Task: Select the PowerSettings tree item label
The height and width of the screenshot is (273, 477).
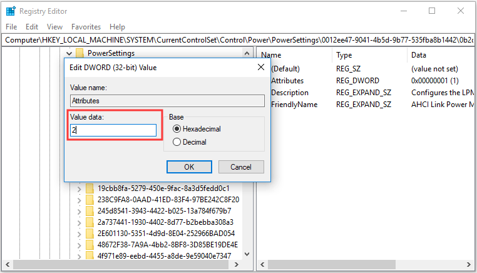Action: [x=111, y=53]
